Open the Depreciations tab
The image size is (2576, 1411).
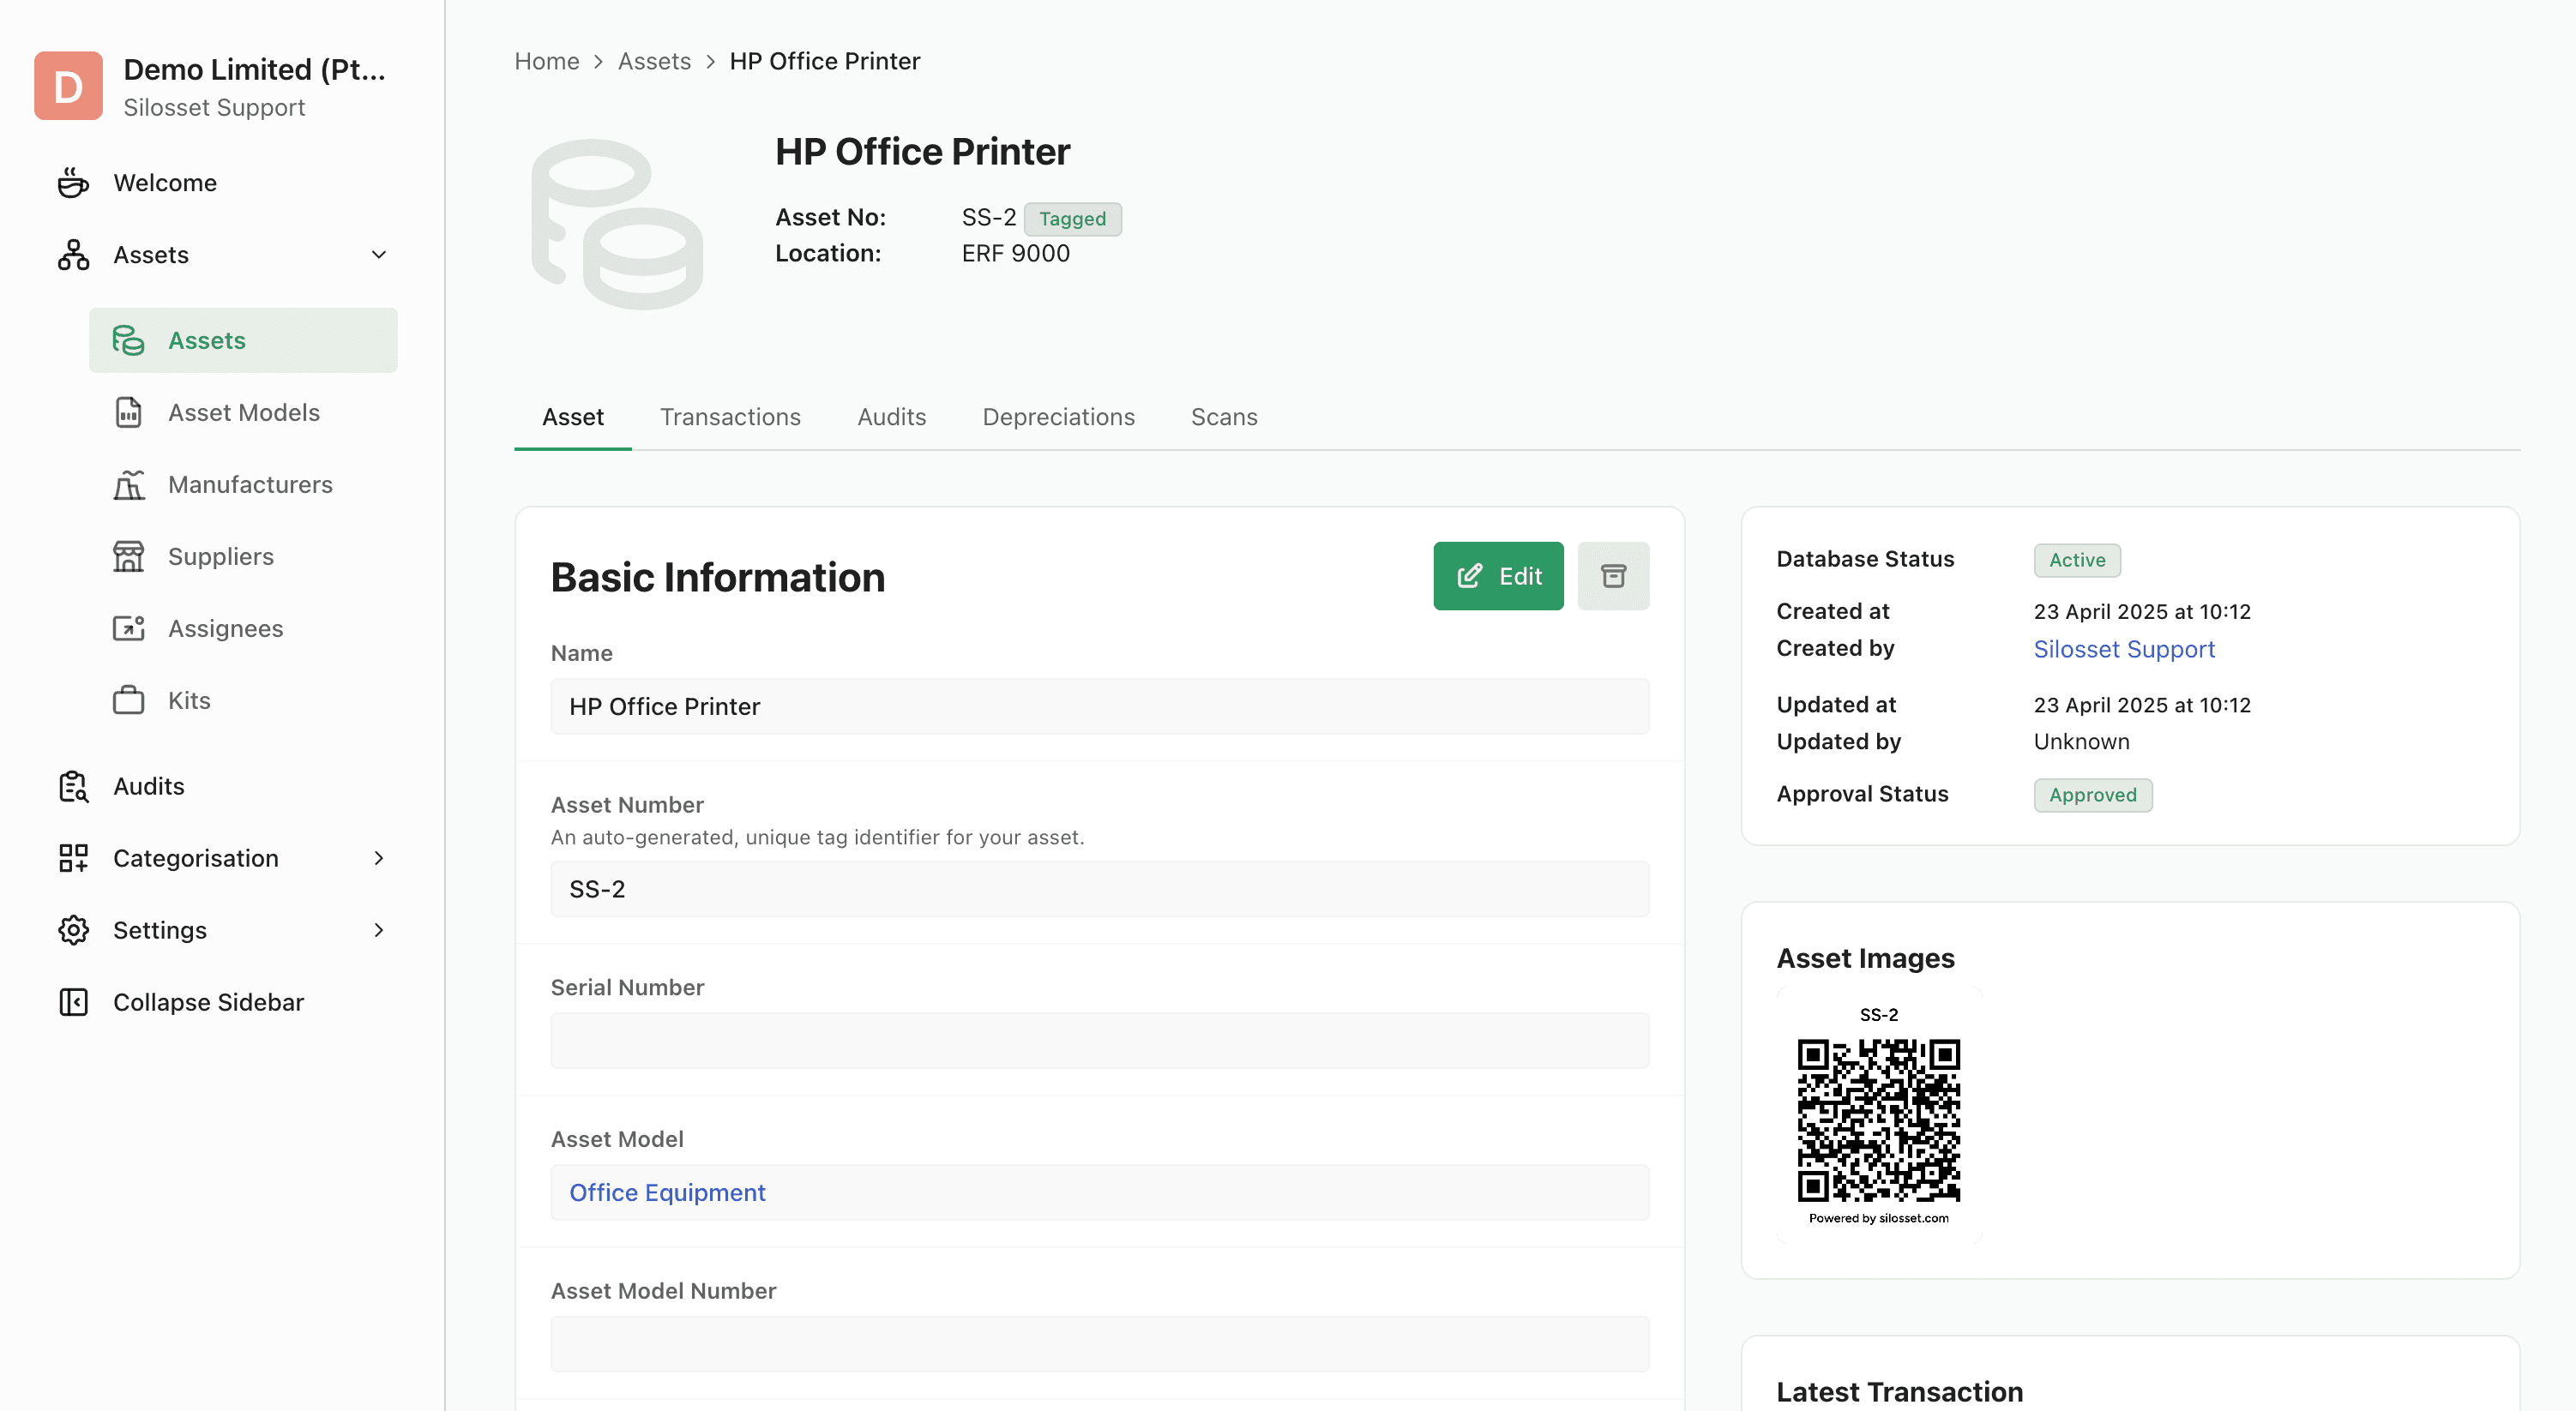point(1058,417)
